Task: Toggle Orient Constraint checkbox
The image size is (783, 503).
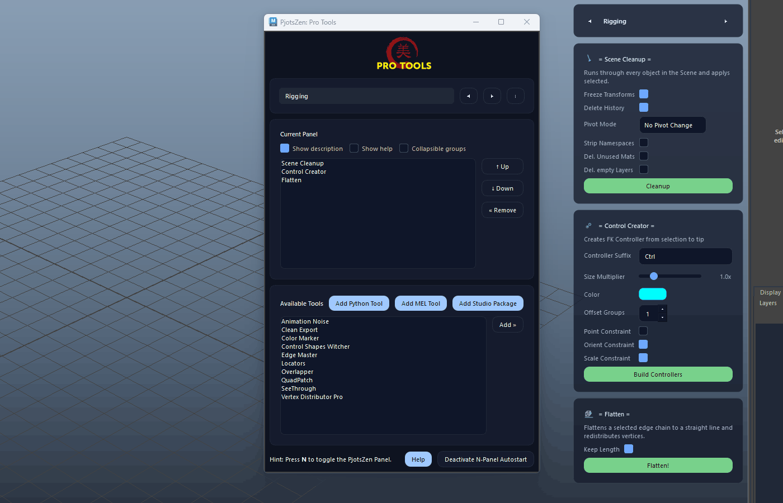Action: (643, 344)
